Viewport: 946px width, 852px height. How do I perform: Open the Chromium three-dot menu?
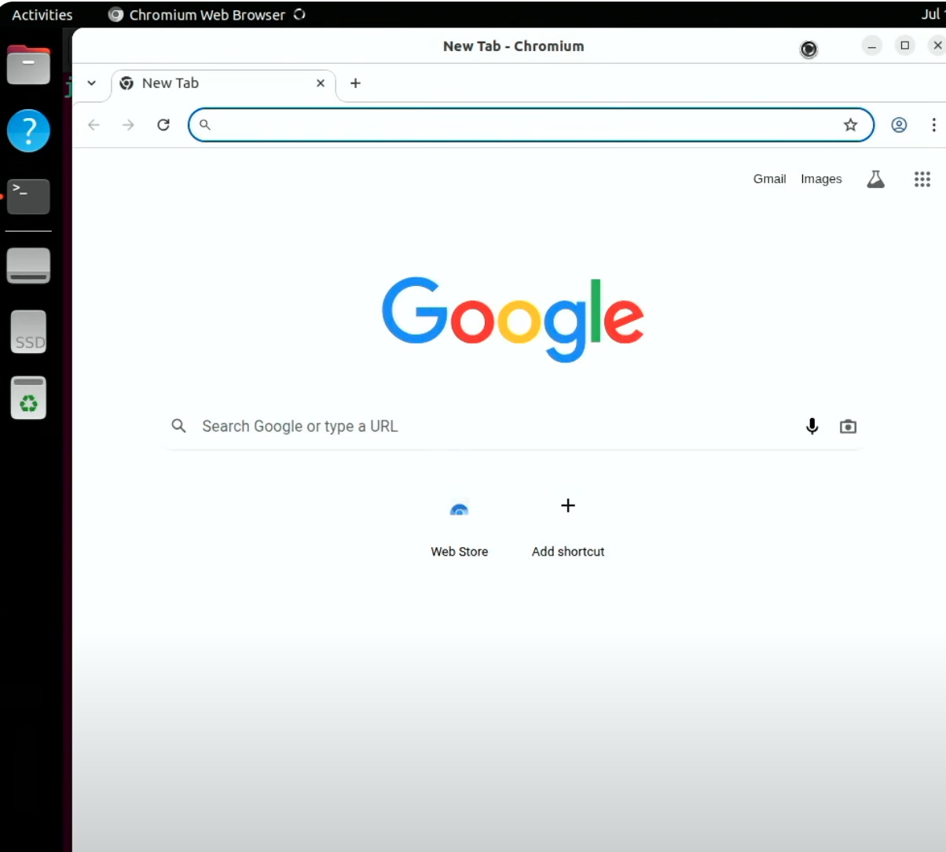click(x=933, y=125)
